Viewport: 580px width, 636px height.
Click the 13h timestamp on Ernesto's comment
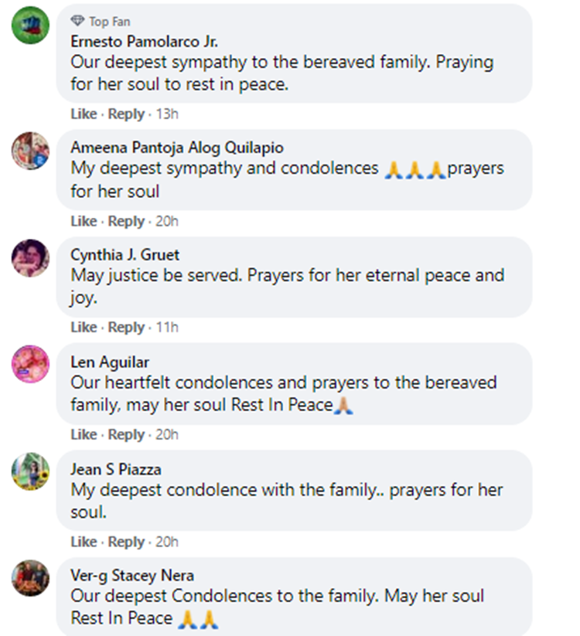(x=166, y=114)
